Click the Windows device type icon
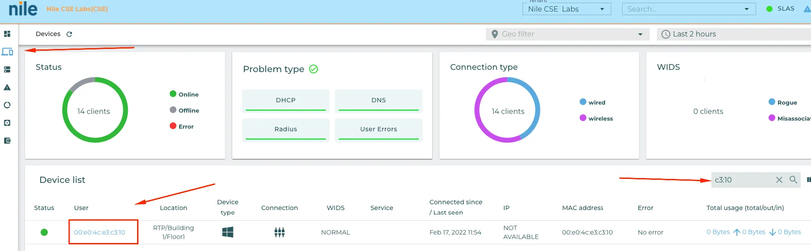This screenshot has height=251, width=811. tap(228, 232)
